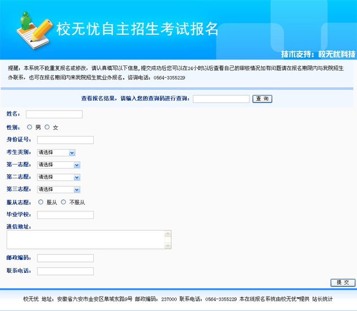Focus the 查询码 search input field
Screen dimensions: 357x311
pos(221,99)
